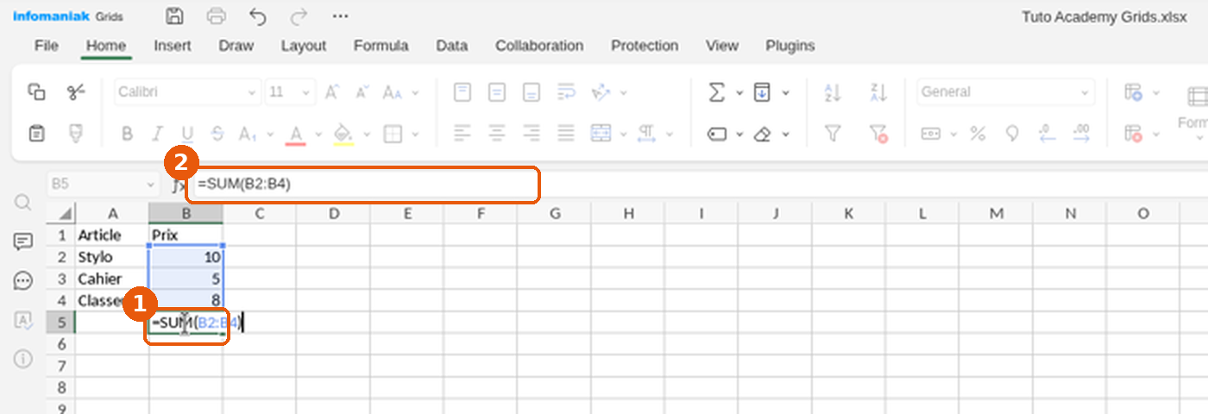
Task: Click the Select All corner triangle
Action: point(65,212)
